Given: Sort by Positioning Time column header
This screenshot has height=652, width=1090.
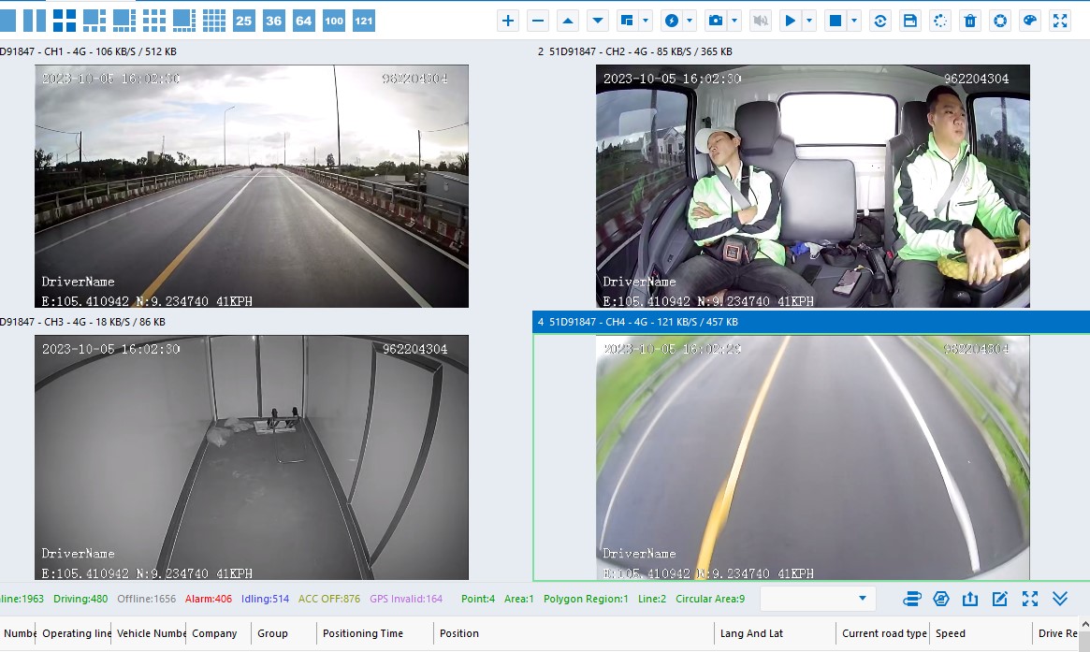Looking at the screenshot, I should [x=363, y=633].
